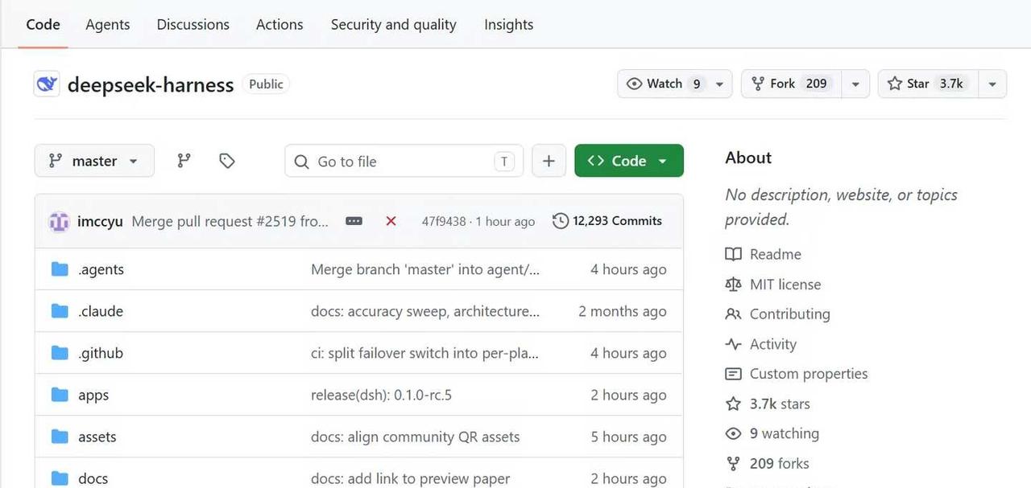The width and height of the screenshot is (1031, 488).
Task: Open the .agents folder name
Action: tap(101, 269)
